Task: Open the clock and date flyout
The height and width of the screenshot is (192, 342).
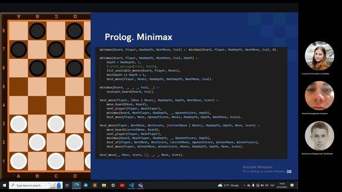Action: [x=282, y=185]
